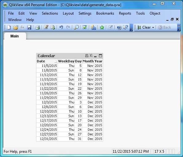Screen dimensions: 183x157
Task: Close the inner document window
Action: coord(177,19)
